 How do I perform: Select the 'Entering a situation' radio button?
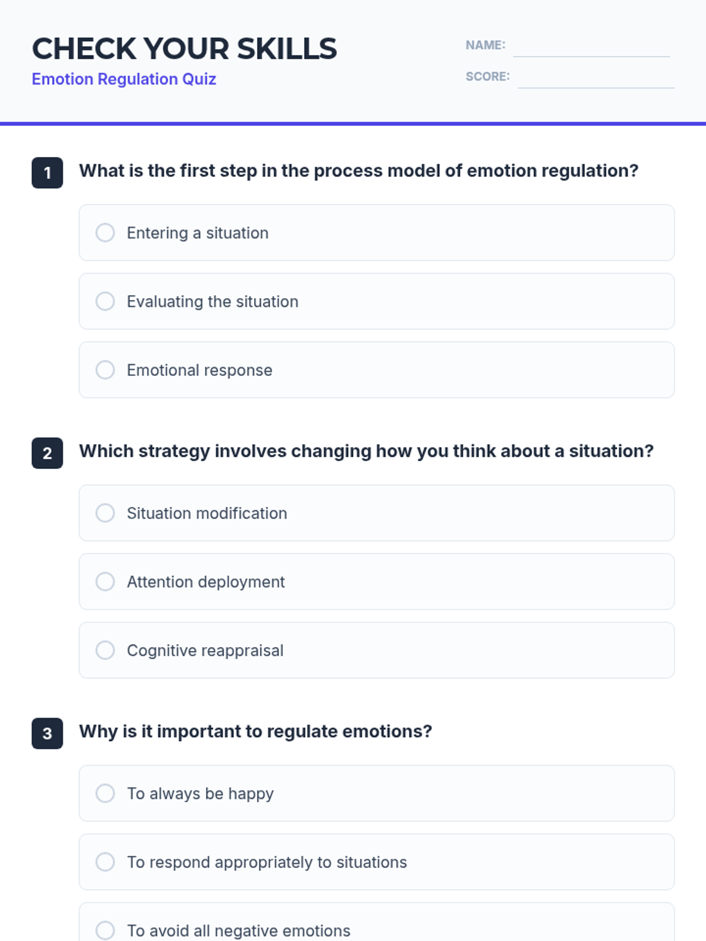tap(105, 233)
